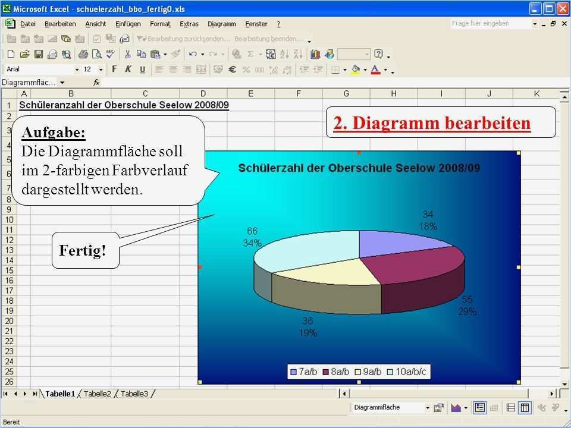Open the font color dropdown arrow
571x428 pixels.
coord(385,69)
